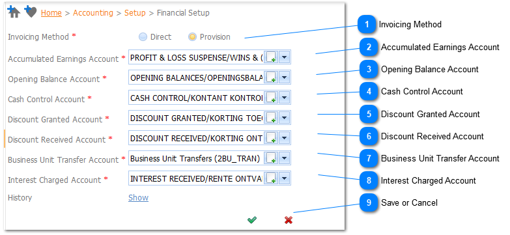Expand Business Unit Transfer Account dropdown arrow
510x235 pixels.
pos(284,158)
